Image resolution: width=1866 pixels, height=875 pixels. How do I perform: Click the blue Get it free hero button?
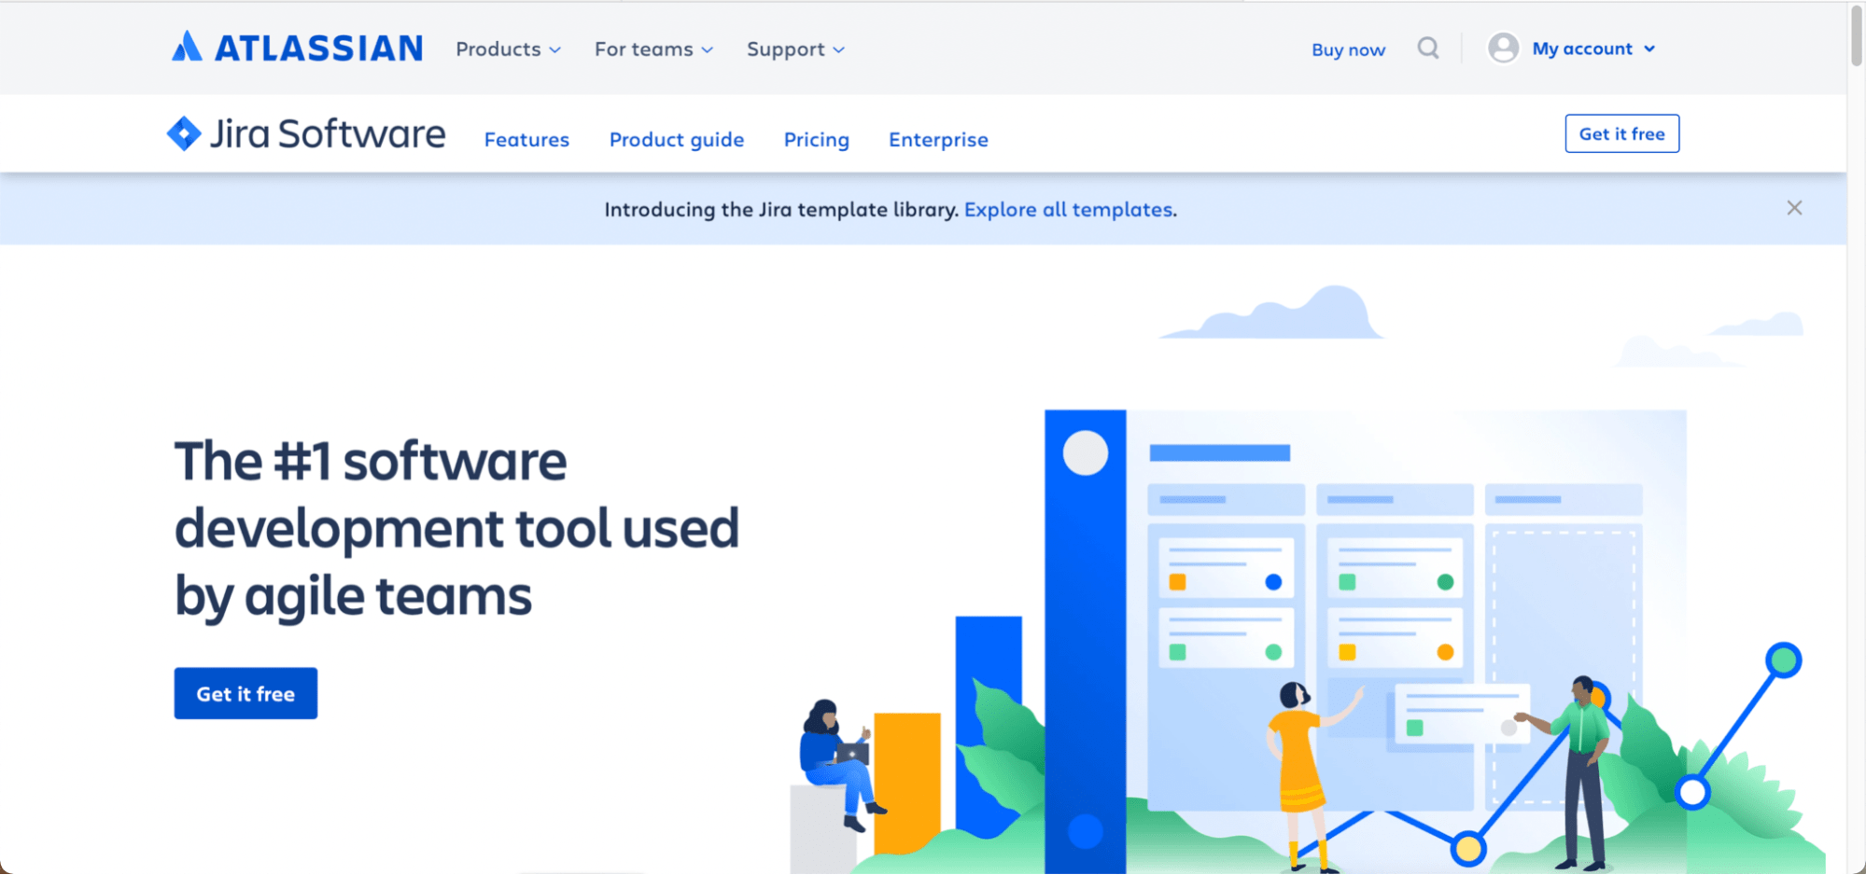246,693
